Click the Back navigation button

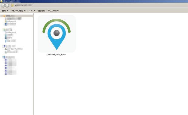coord(3,5)
